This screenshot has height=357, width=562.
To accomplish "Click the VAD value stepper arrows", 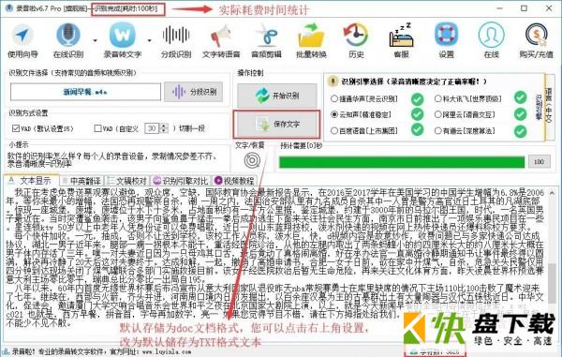I will [x=164, y=128].
